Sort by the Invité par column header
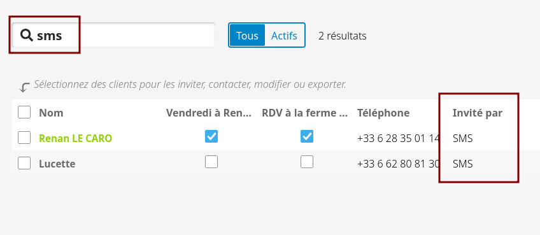 tap(478, 113)
